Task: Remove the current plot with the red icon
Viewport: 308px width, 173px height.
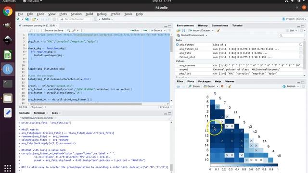Action: (x=222, y=86)
